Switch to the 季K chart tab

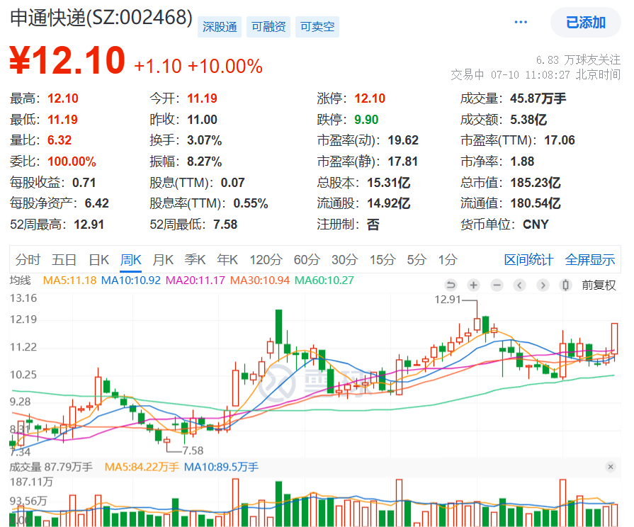[195, 260]
